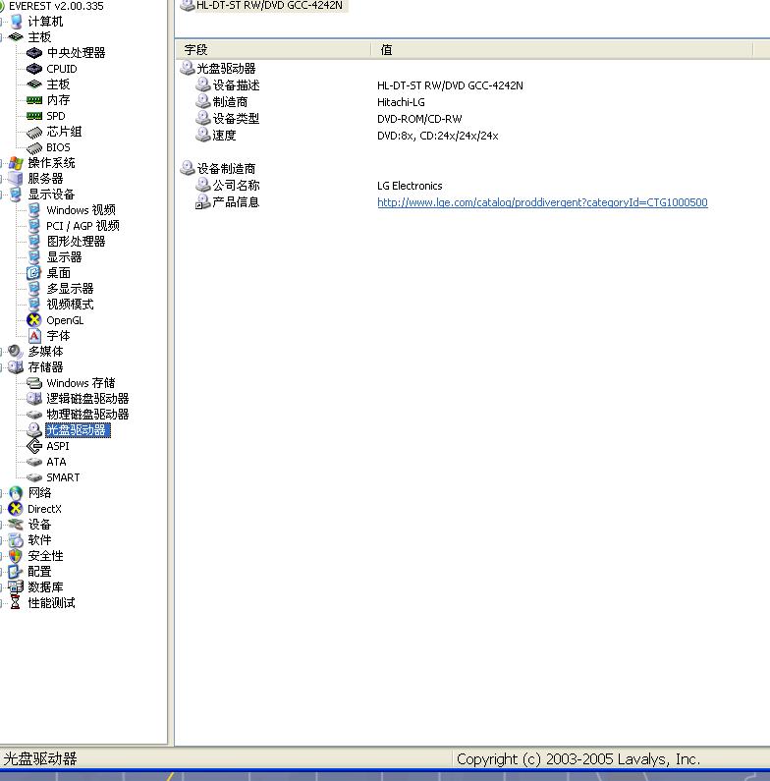Select 主板 sub-item under motherboard
Screen dimensions: 770x781
click(x=58, y=84)
